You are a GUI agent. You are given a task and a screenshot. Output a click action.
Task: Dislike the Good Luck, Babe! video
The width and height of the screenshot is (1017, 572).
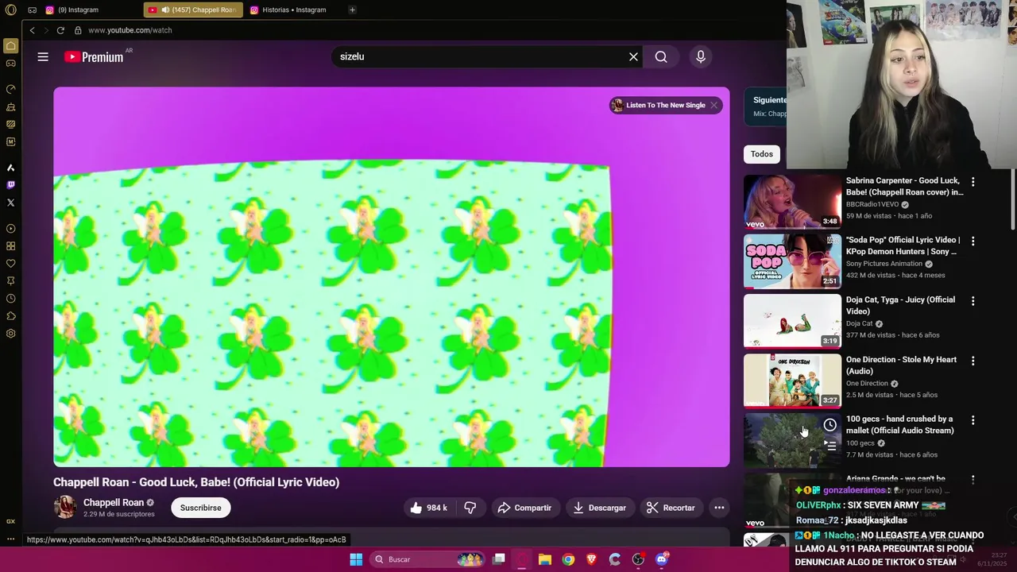470,508
